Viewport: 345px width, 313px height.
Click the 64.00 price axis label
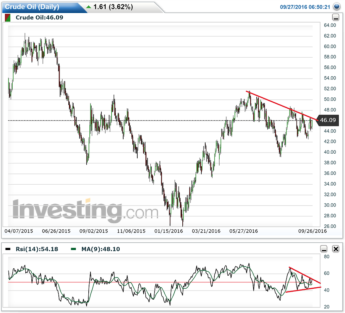coord(330,25)
